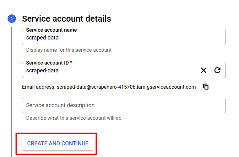
Task: Focus the Service account name field
Action: (x=124, y=37)
